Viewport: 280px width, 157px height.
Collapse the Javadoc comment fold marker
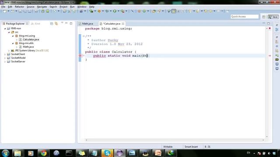(84, 36)
